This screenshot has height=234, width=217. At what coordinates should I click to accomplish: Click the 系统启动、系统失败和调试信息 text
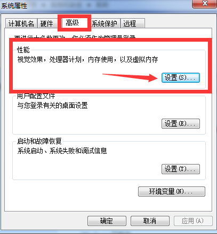point(62,151)
